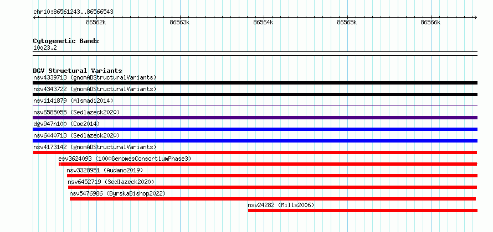Click the nsv6452719 (Sedlazeck2020) label
493x232 pixels.
pos(111,182)
